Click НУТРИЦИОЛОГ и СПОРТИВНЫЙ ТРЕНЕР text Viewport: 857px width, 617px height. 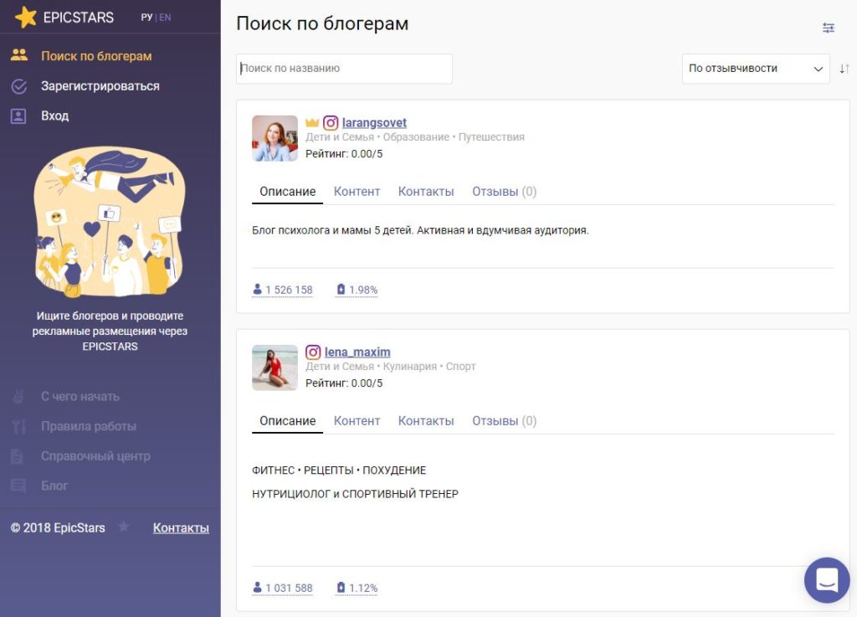point(355,494)
